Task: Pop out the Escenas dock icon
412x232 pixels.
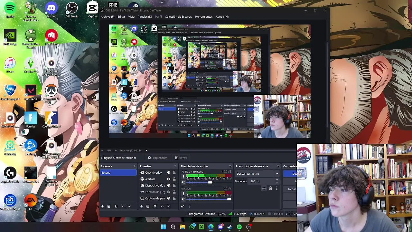Action: 135,166
